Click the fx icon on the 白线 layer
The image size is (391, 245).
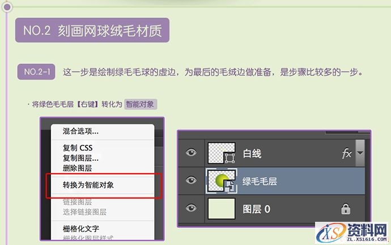347,153
